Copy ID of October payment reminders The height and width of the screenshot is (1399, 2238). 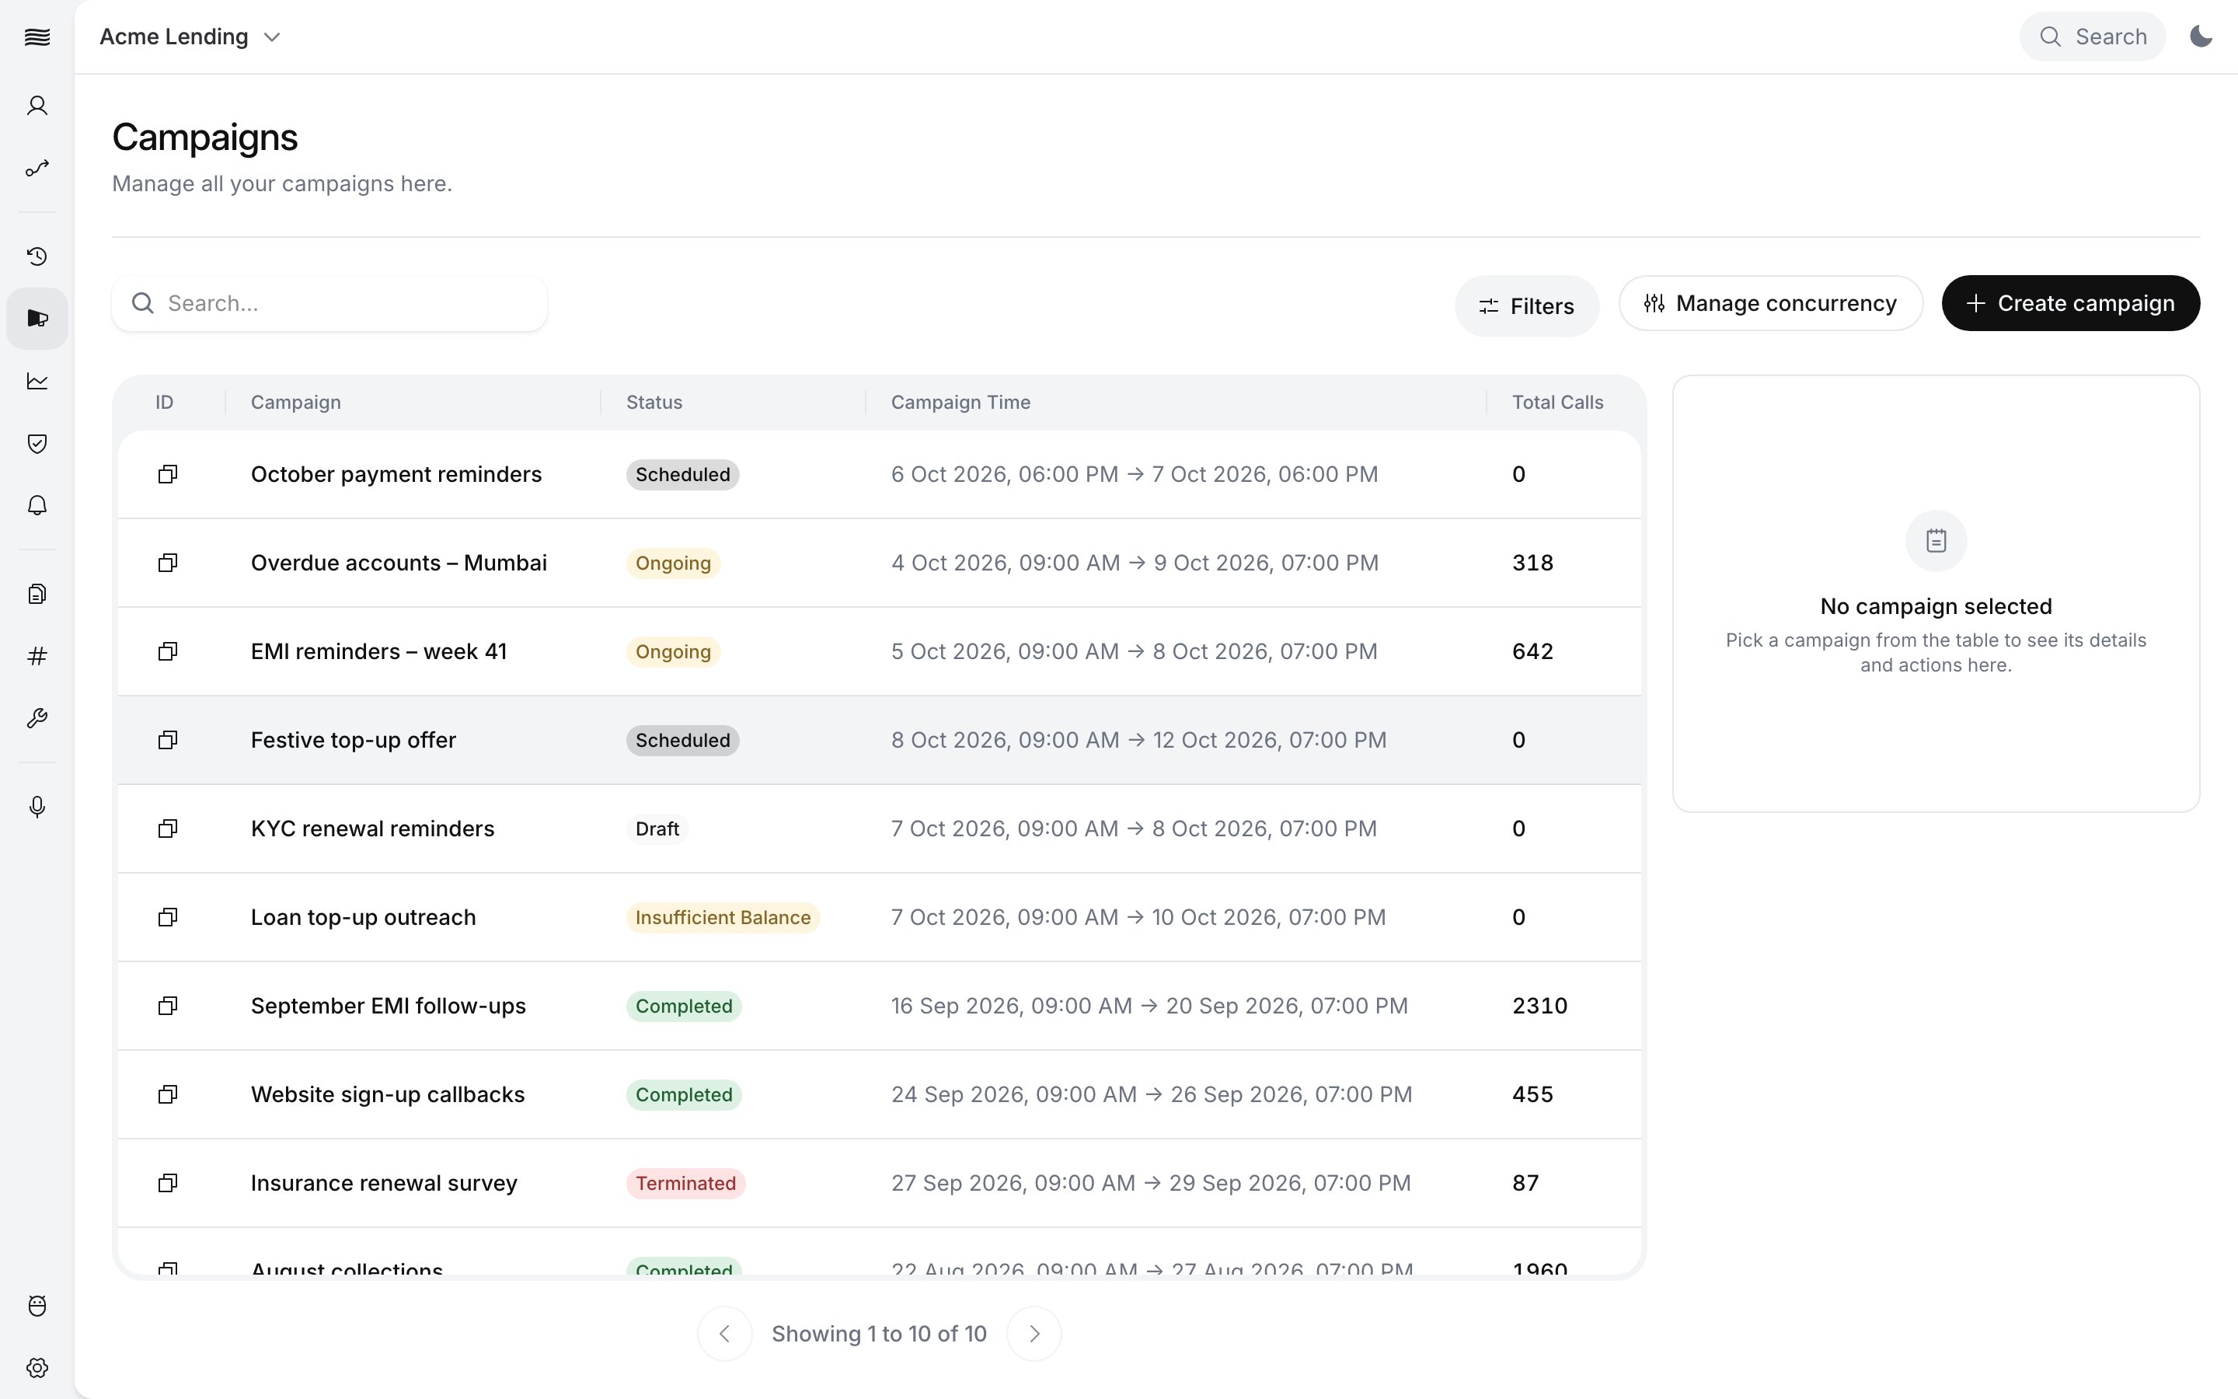(x=167, y=475)
